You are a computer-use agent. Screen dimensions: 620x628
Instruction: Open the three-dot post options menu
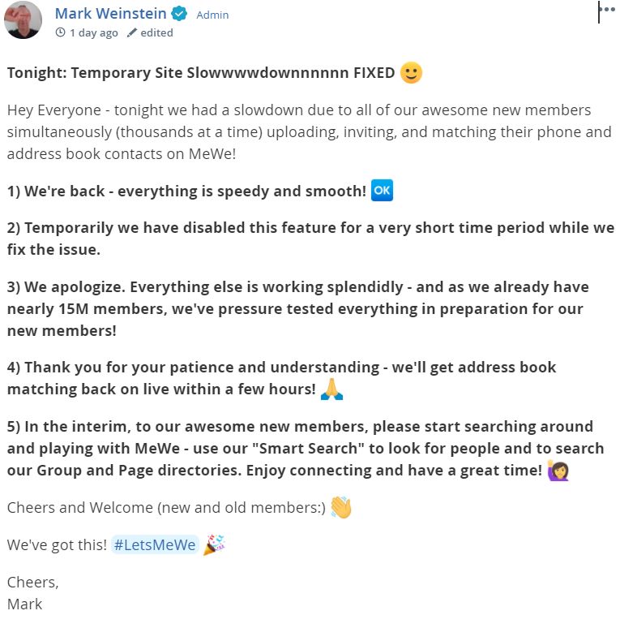click(609, 10)
